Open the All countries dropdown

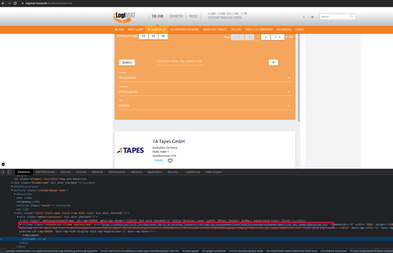click(x=204, y=77)
